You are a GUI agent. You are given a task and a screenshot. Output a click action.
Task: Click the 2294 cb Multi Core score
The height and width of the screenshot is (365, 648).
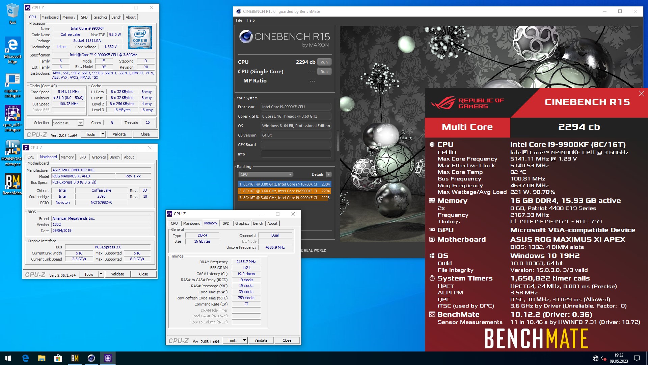pyautogui.click(x=579, y=127)
